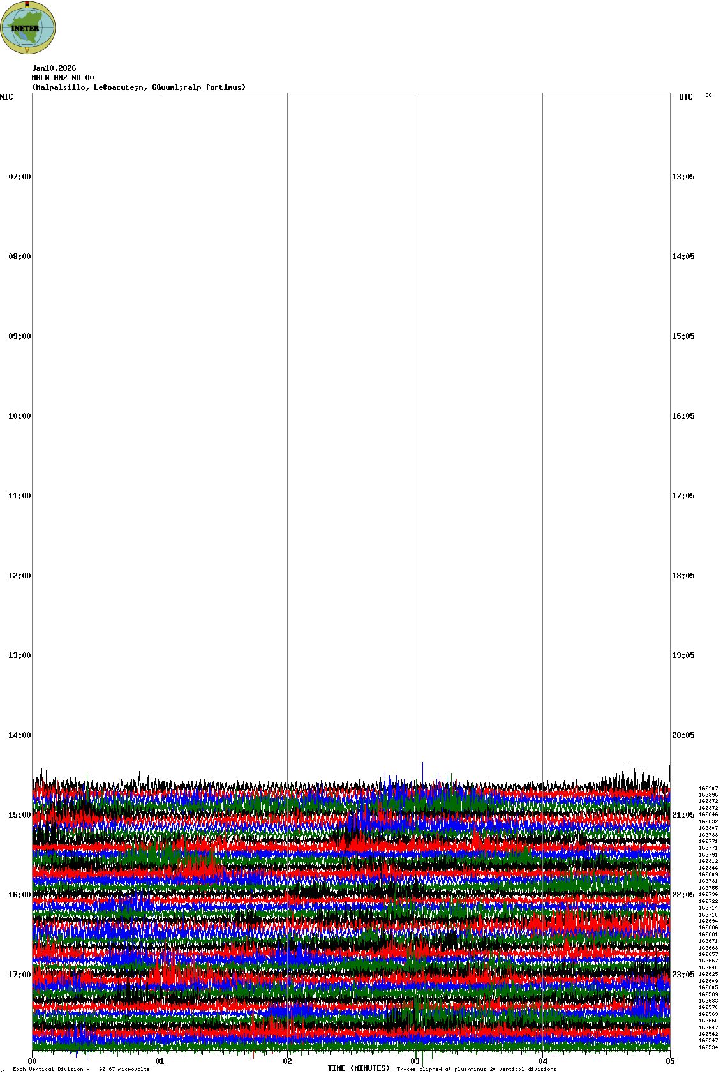
Task: Click the DC column header
Action: [x=708, y=95]
